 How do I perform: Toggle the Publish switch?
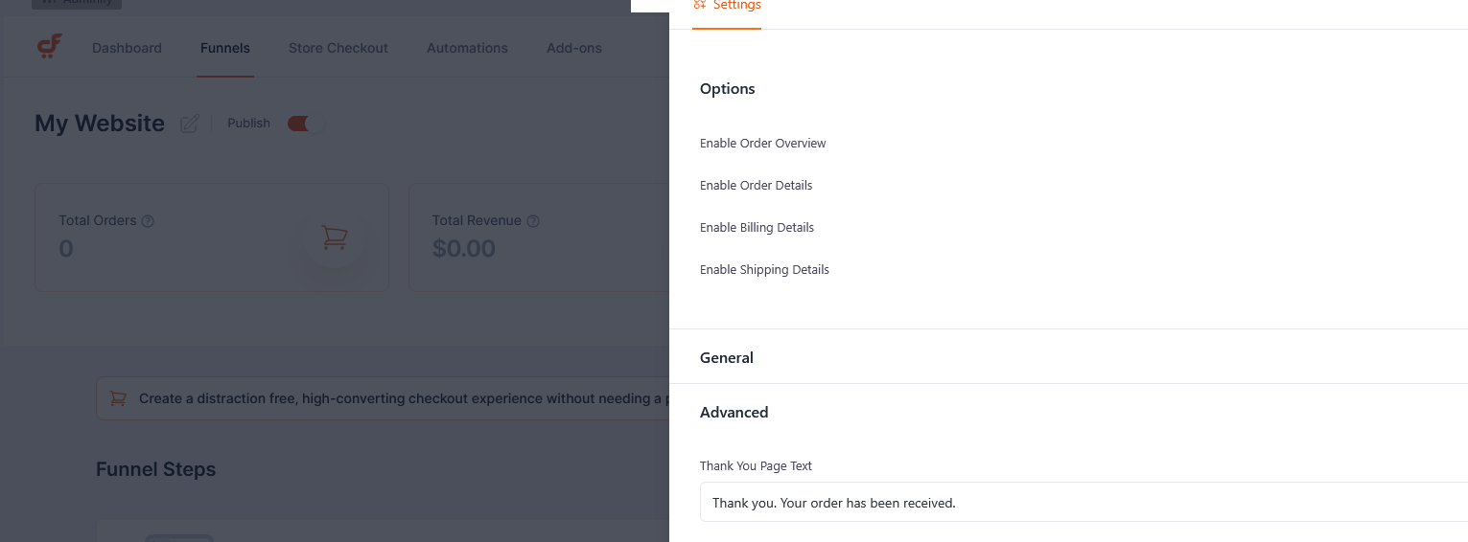click(x=305, y=124)
